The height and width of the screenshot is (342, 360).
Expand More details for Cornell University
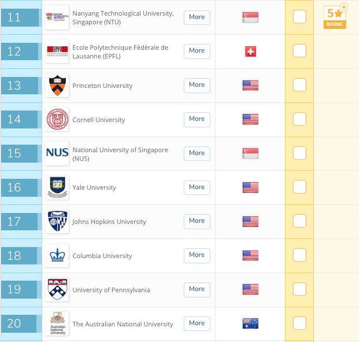(x=196, y=119)
